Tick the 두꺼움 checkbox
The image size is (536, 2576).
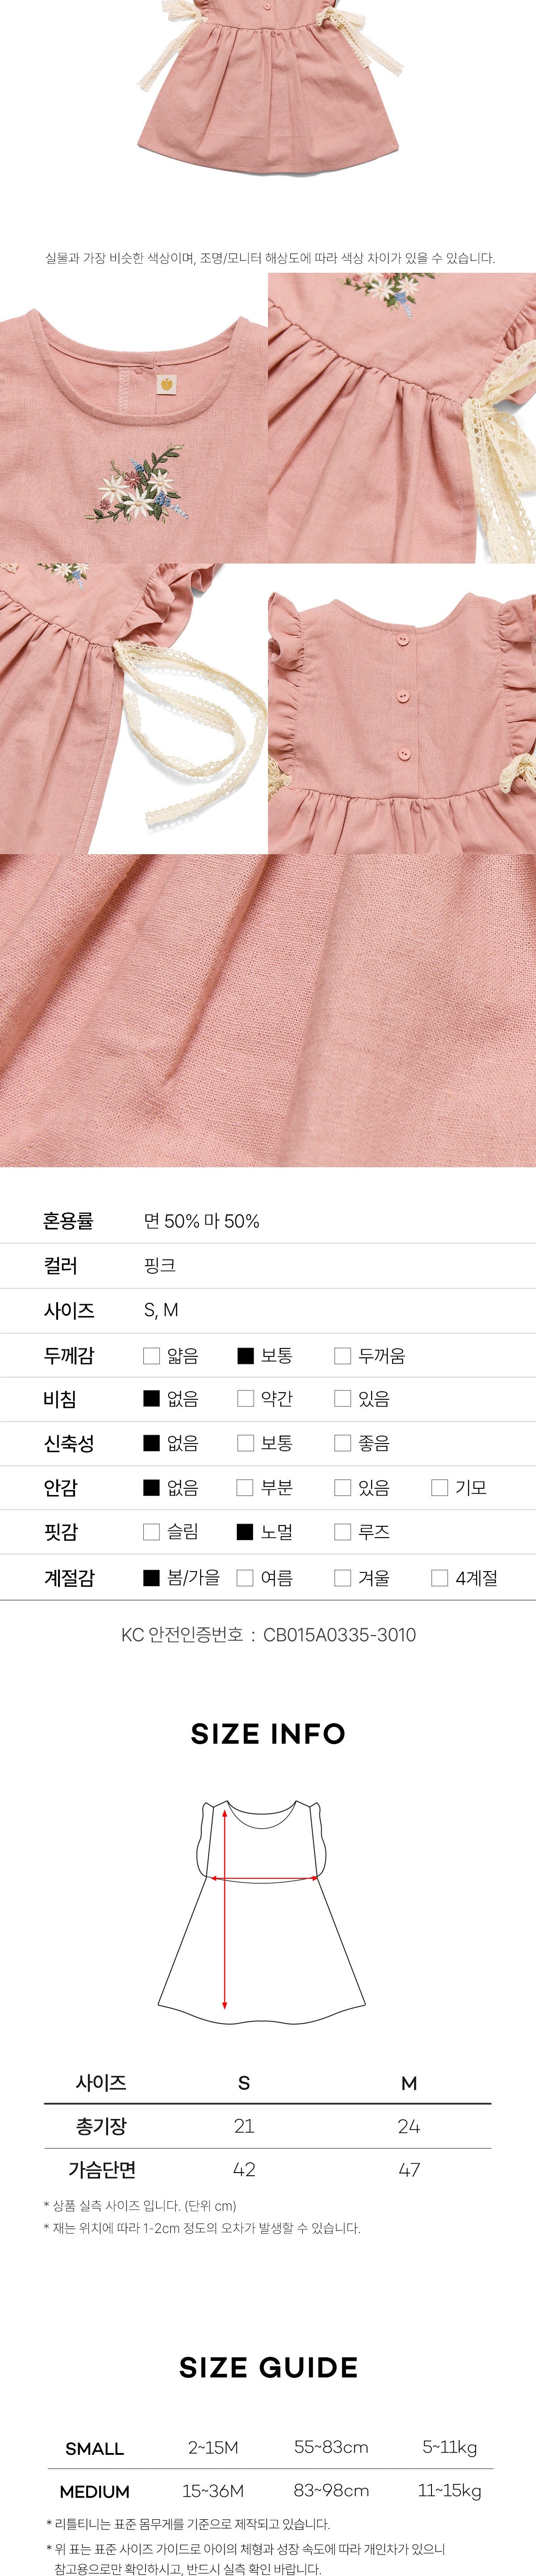tap(342, 1355)
